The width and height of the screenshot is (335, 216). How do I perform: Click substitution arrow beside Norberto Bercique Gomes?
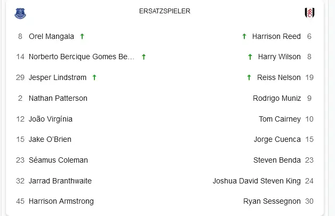click(x=143, y=57)
